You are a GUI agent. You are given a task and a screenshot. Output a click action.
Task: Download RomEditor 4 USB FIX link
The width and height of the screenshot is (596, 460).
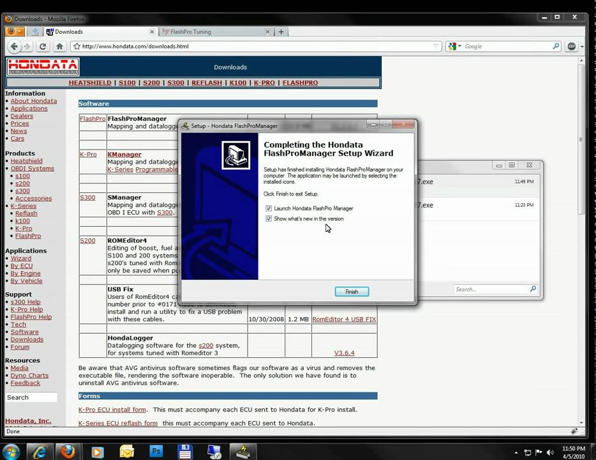coord(344,319)
